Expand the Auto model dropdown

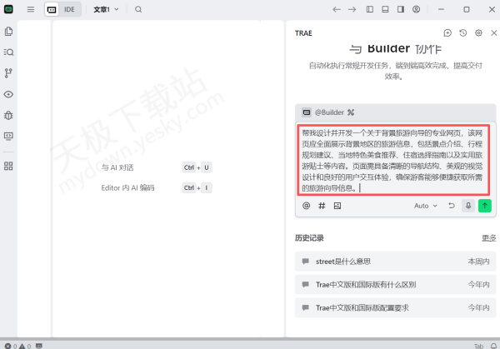tap(424, 205)
